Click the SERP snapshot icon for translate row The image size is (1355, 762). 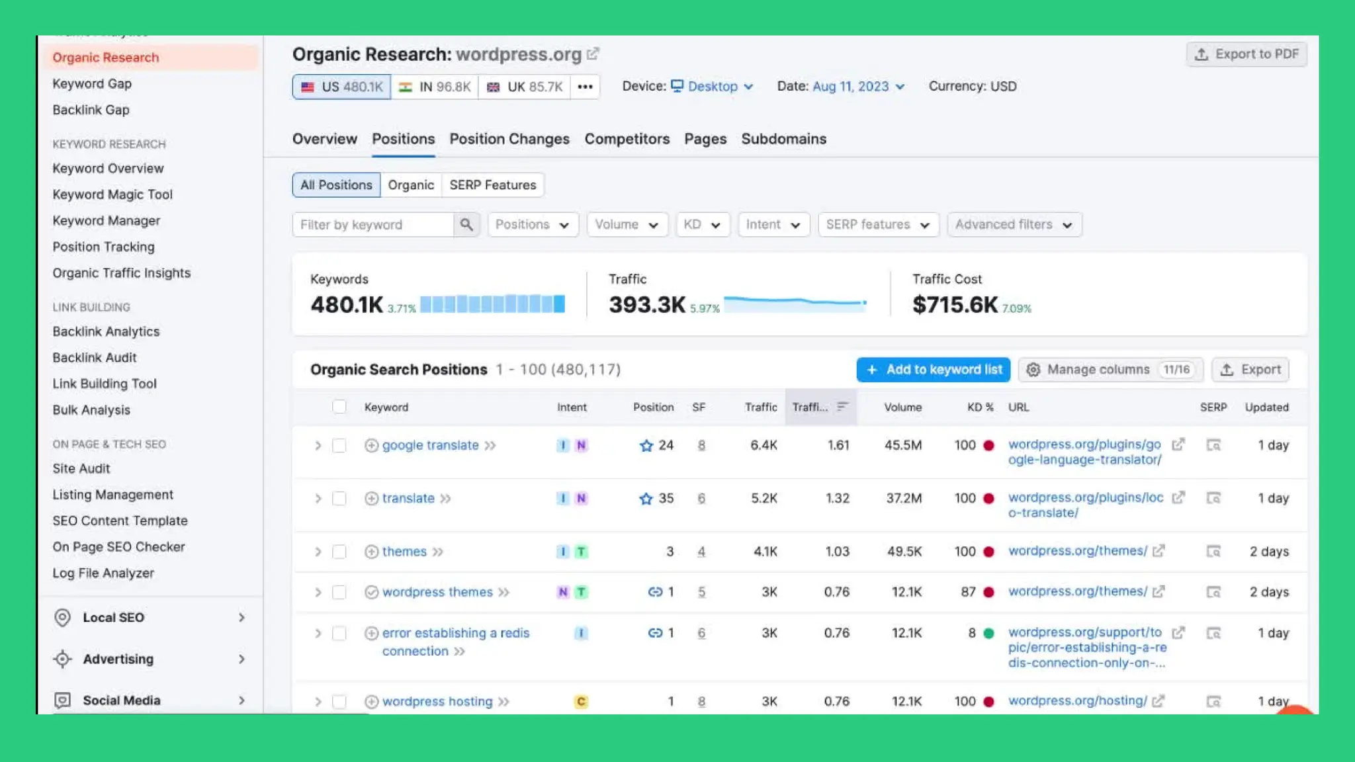click(x=1213, y=498)
